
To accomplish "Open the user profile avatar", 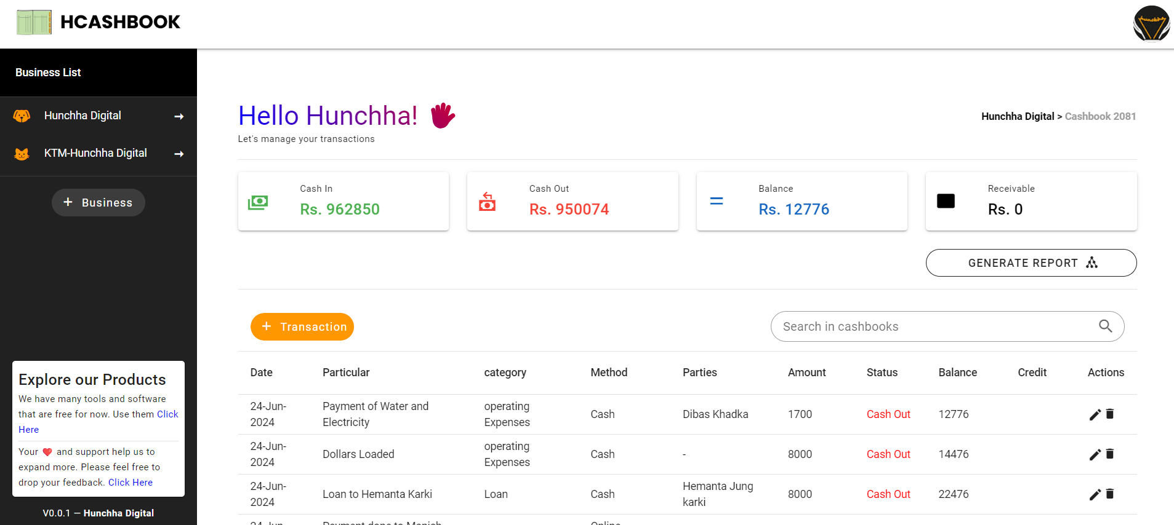I will [1151, 23].
